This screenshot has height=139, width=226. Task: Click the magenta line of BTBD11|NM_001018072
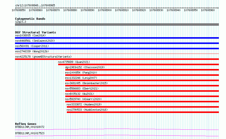117,129
